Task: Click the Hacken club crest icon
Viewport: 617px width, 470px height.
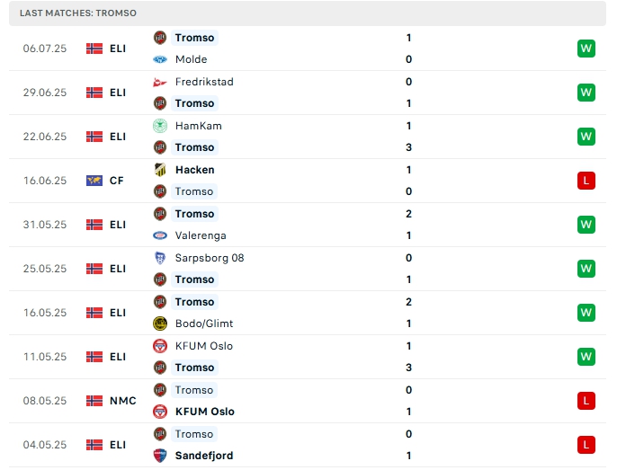Action: (160, 170)
